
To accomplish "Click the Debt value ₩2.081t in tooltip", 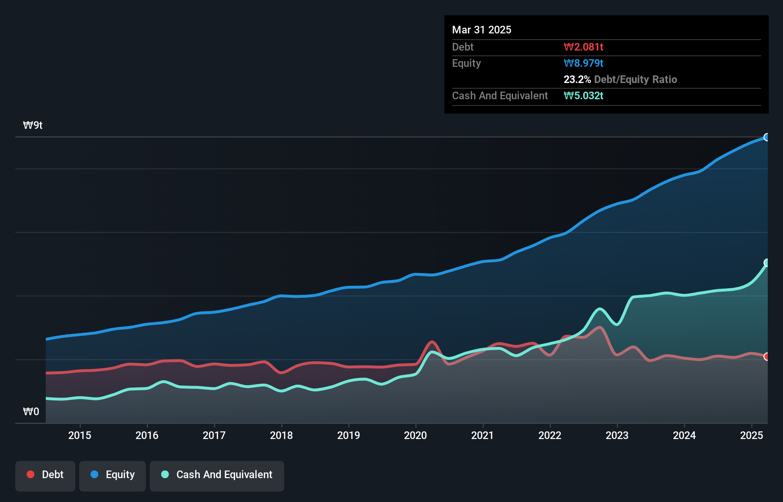I will click(x=583, y=47).
